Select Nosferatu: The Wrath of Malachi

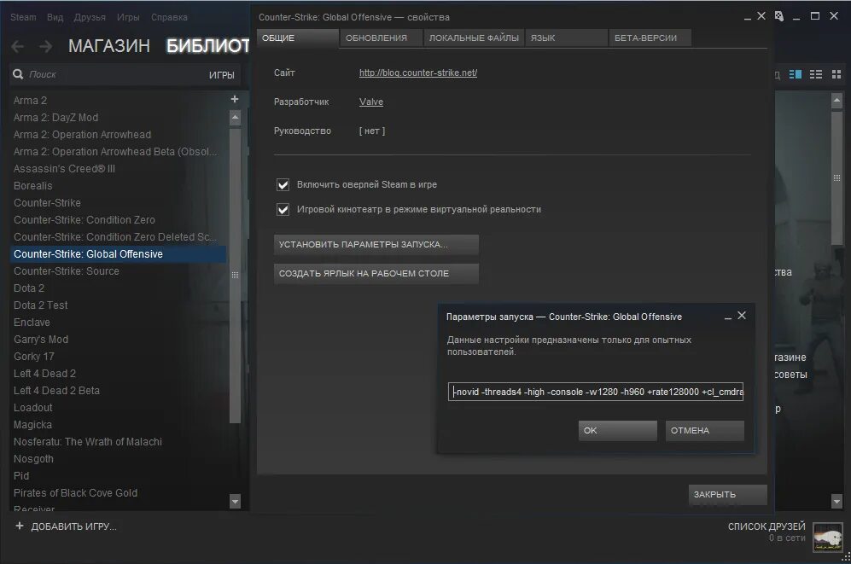[x=87, y=442]
